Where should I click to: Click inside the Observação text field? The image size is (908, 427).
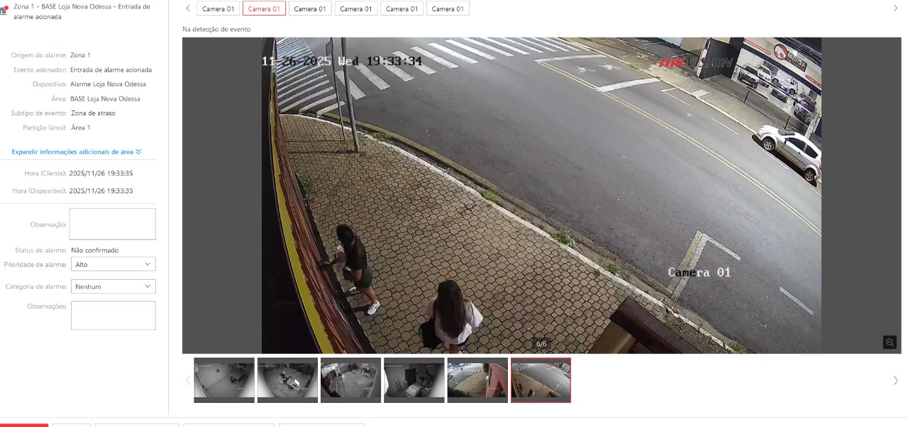pyautogui.click(x=112, y=224)
